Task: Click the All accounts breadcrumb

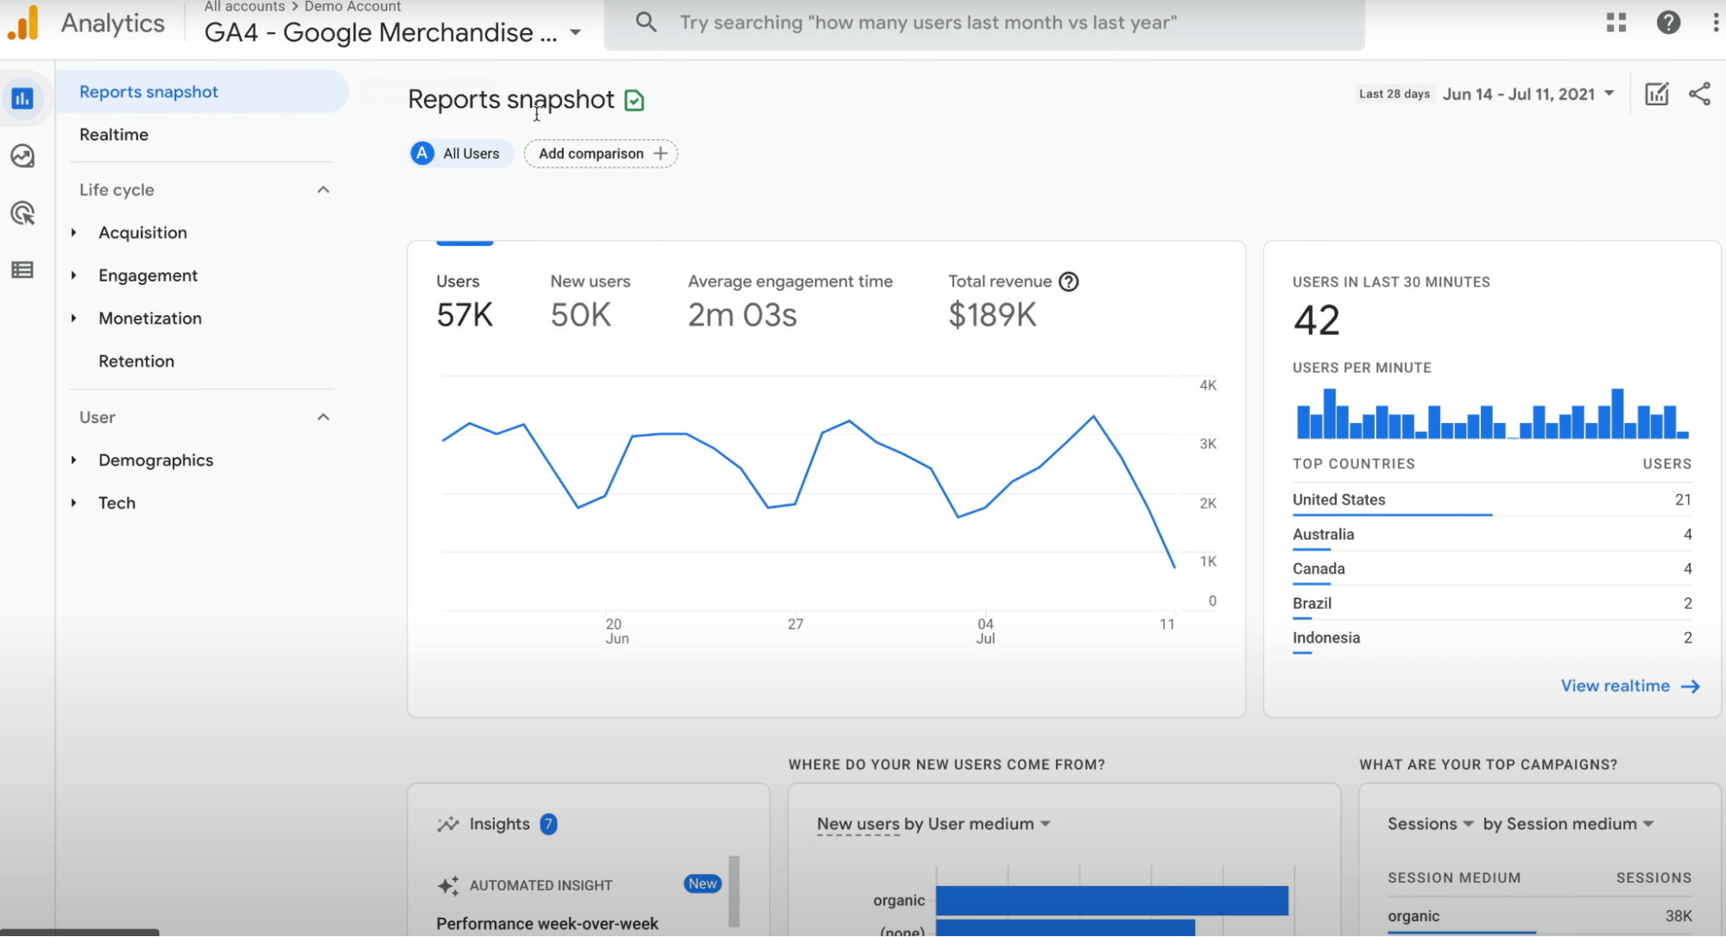Action: pos(244,7)
